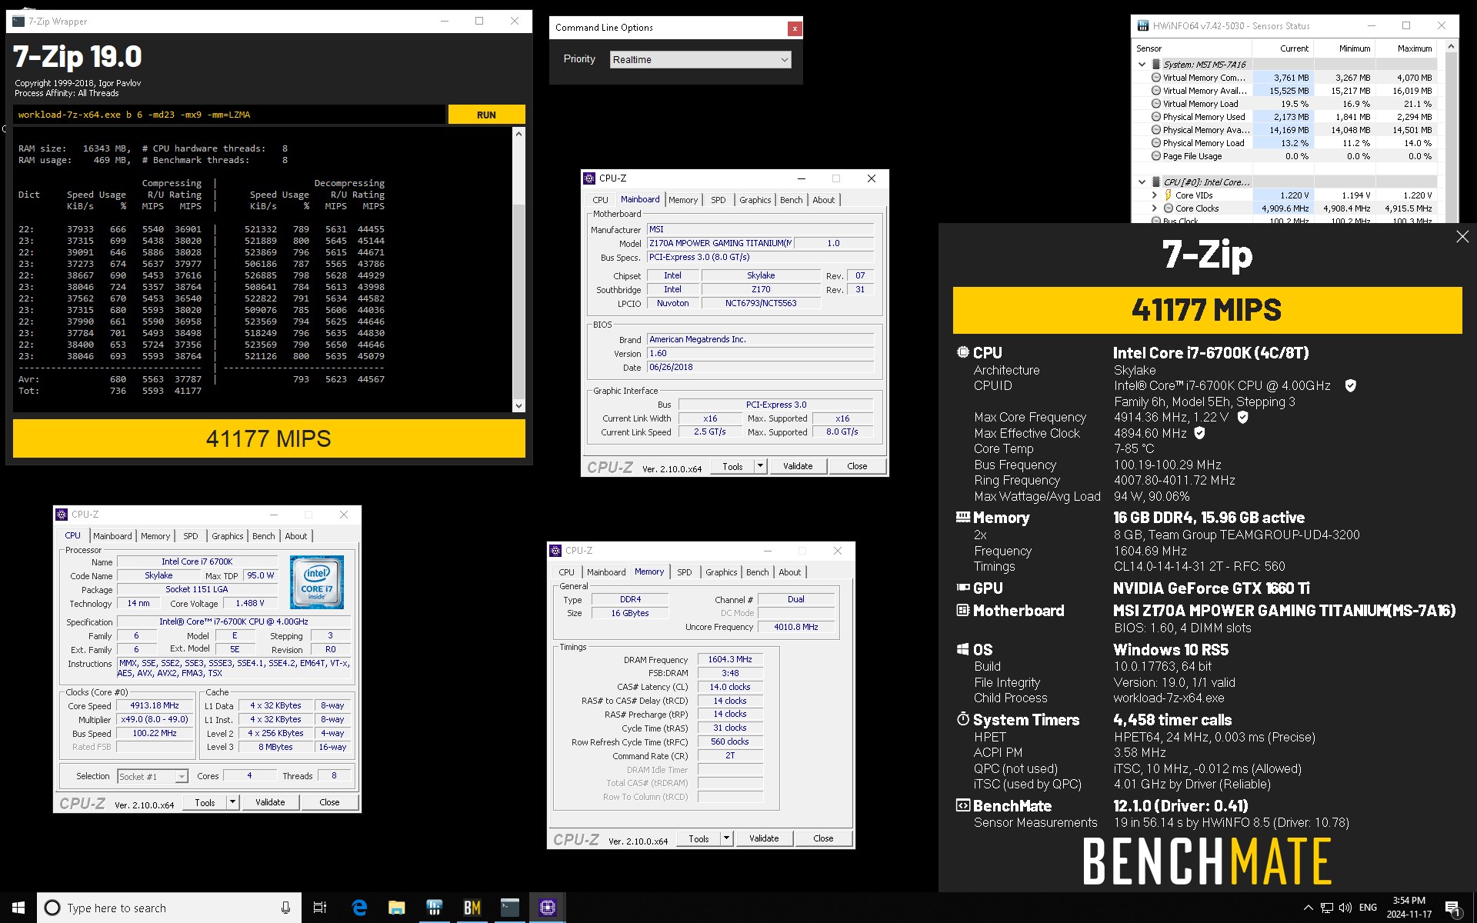Click Validate in Memory CPU-Z window
Screen dimensions: 1477x923
[x=764, y=838]
